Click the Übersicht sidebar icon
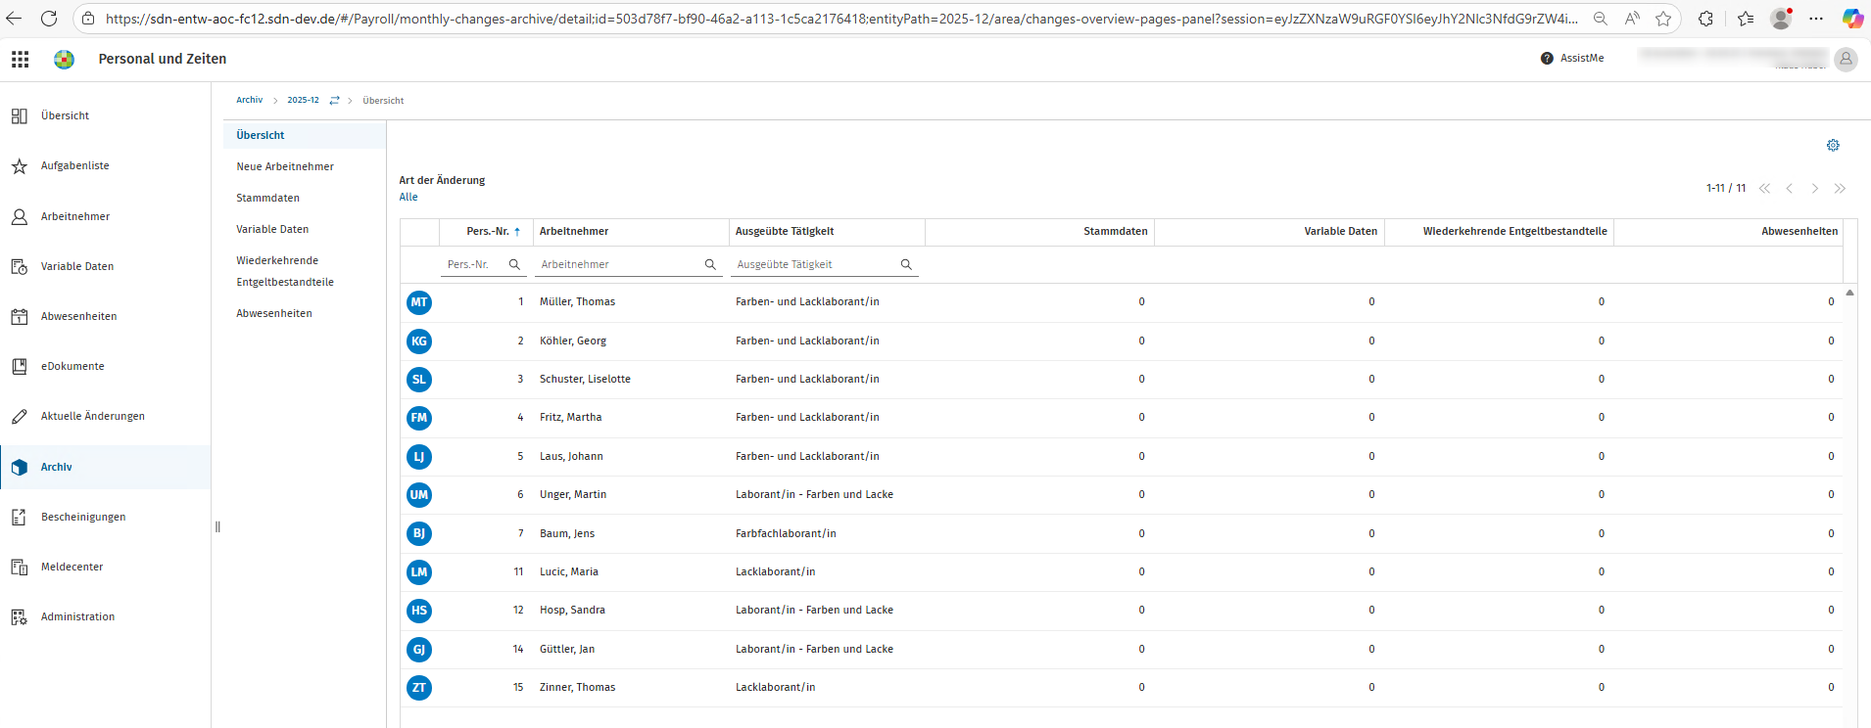Viewport: 1871px width, 728px height. point(19,116)
